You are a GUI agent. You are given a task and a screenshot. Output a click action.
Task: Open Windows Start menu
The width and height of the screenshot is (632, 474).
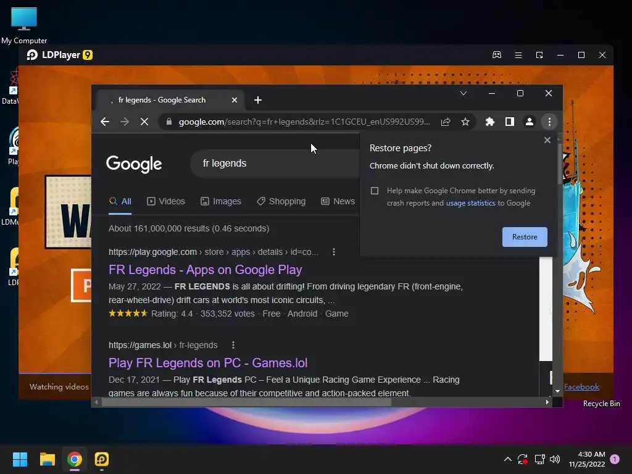[20, 459]
